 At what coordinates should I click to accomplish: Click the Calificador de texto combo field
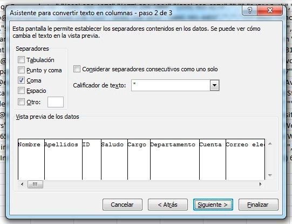171,85
